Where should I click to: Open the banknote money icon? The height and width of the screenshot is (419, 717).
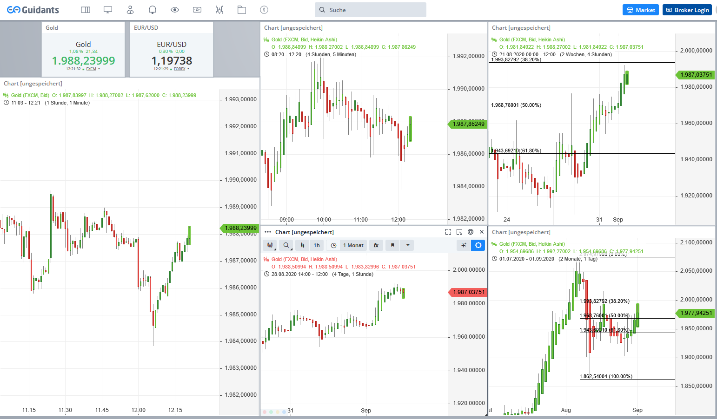point(197,10)
